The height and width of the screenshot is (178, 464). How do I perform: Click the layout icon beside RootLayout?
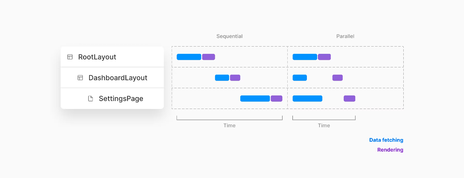click(70, 57)
